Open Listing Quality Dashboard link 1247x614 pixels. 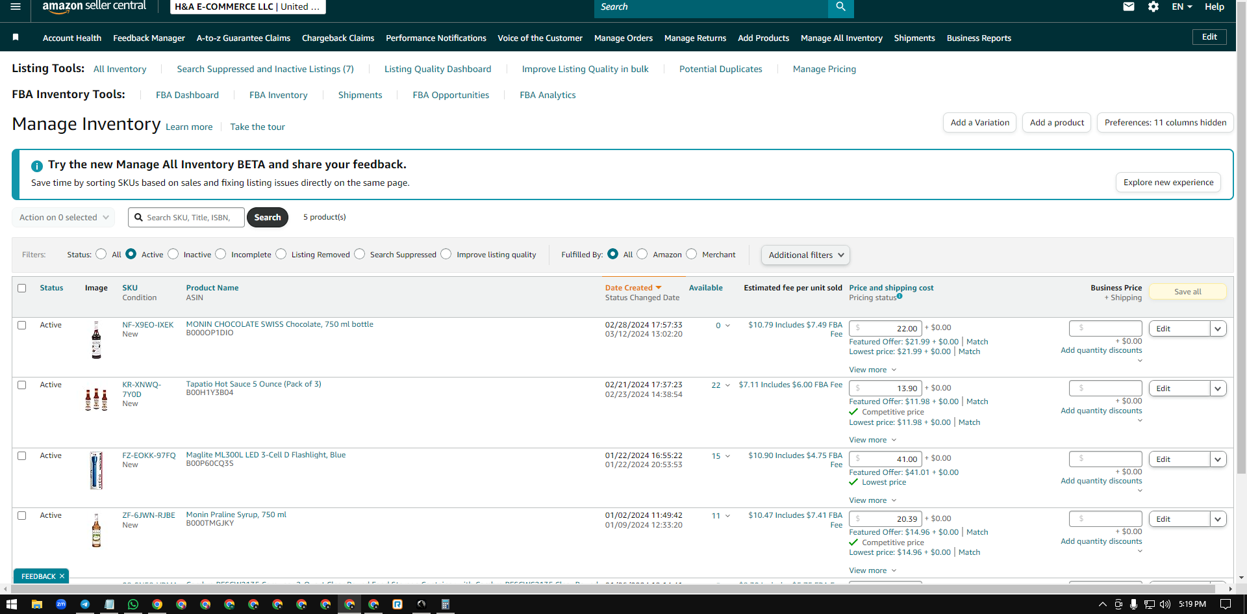coord(438,69)
